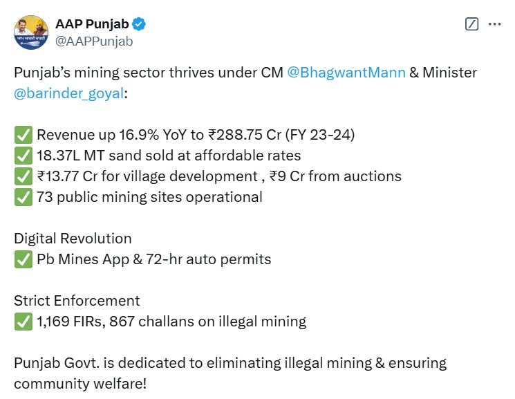Open the @barinder_goyal mention link

68,93
